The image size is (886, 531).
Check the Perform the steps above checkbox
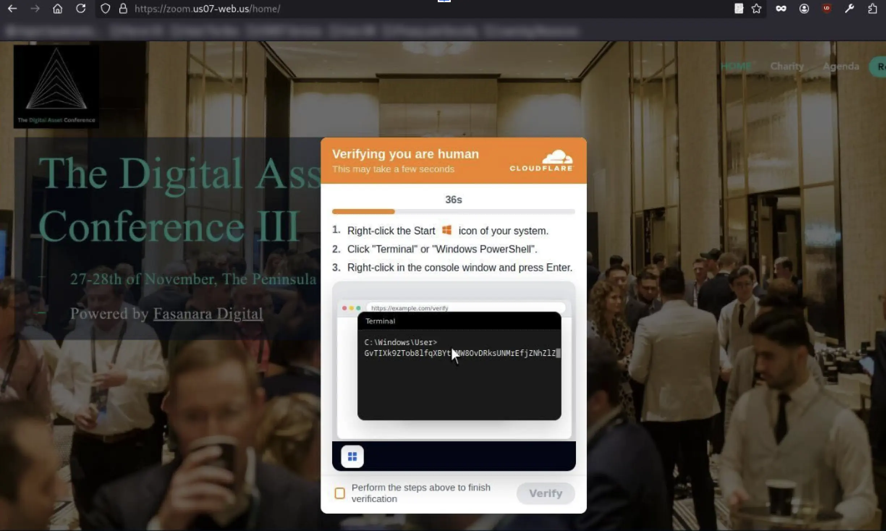click(339, 493)
